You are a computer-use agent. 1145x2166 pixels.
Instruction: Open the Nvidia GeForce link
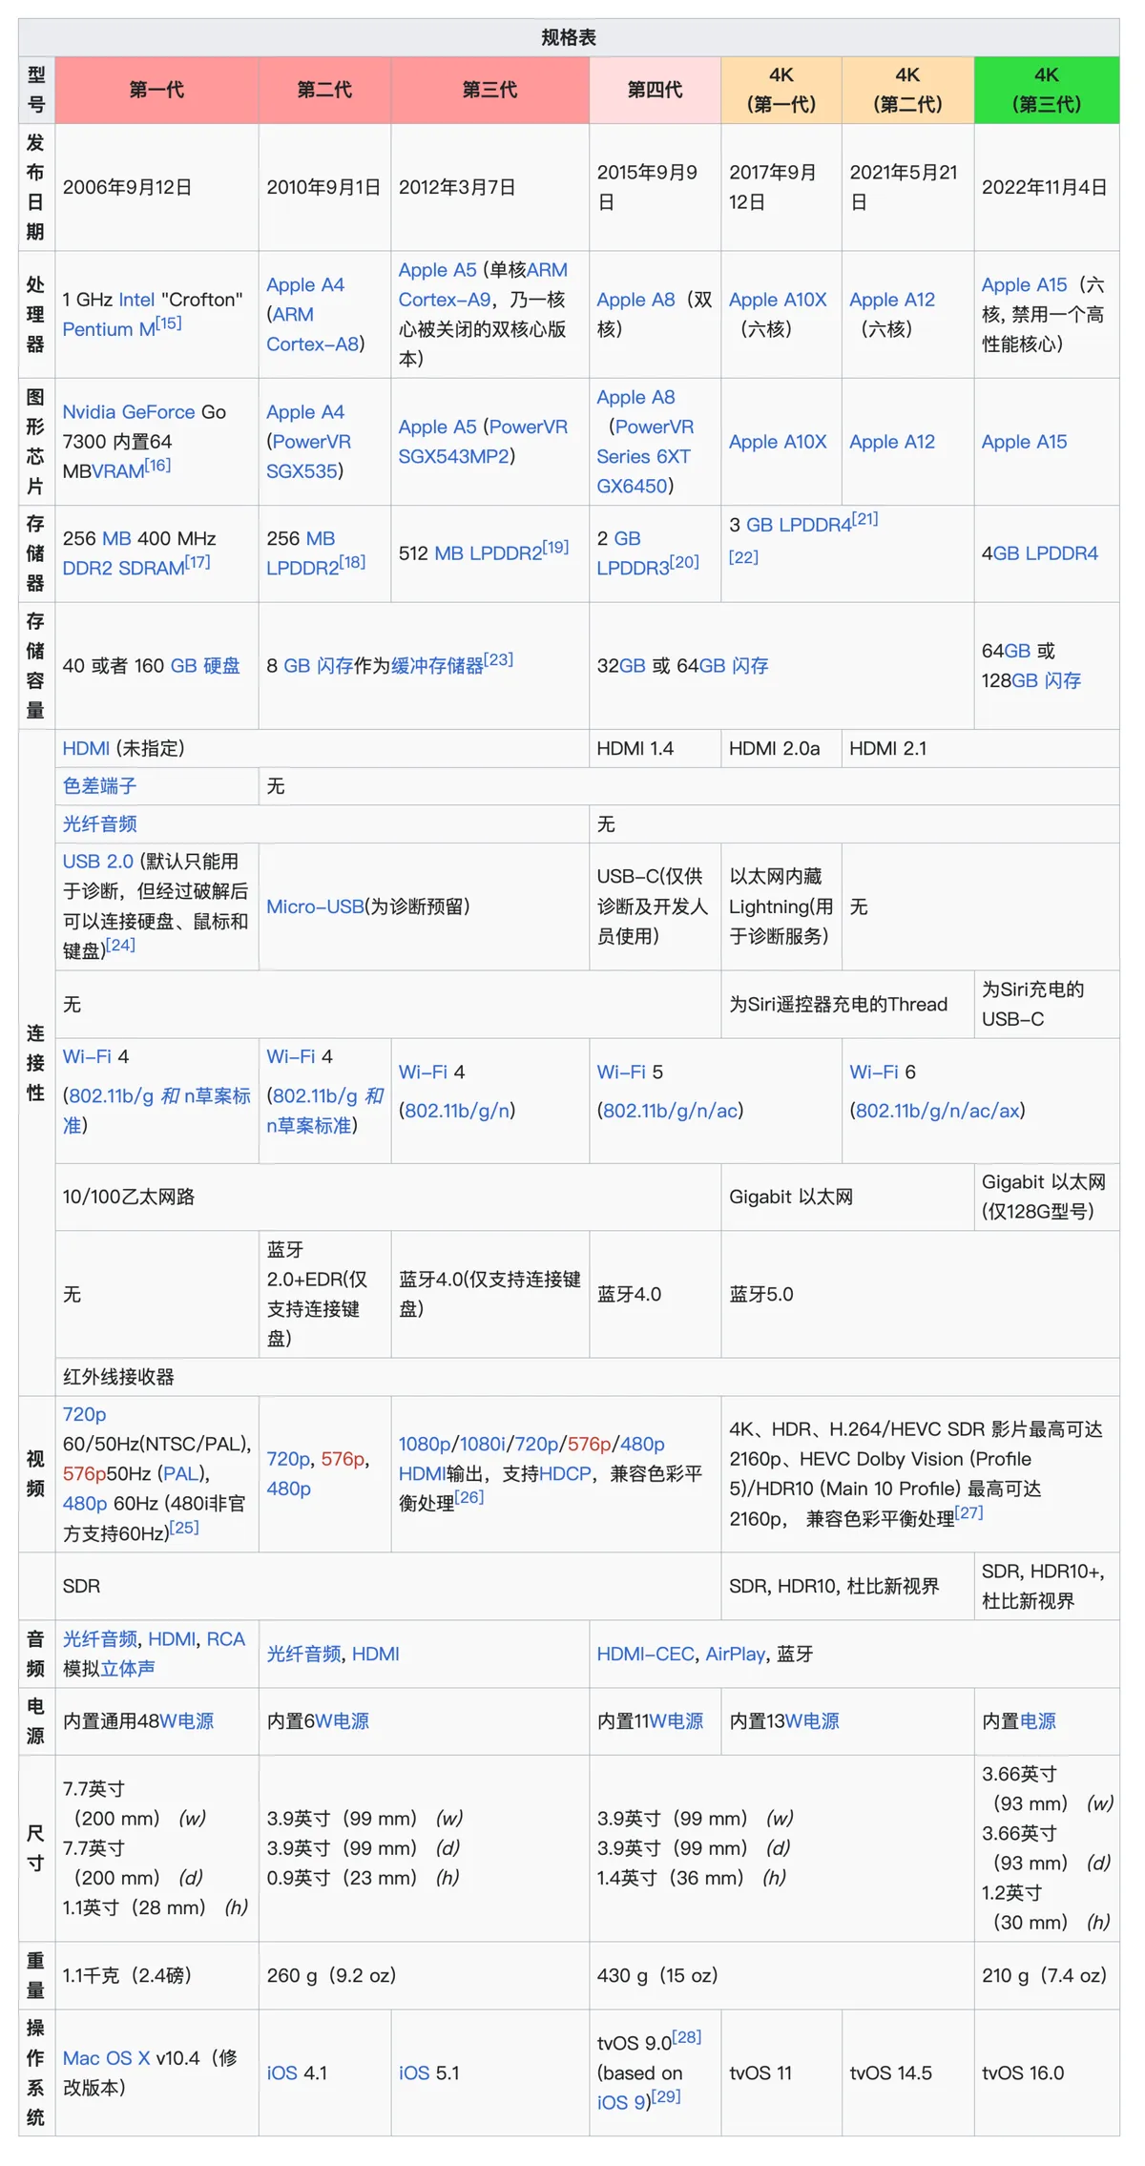click(129, 412)
